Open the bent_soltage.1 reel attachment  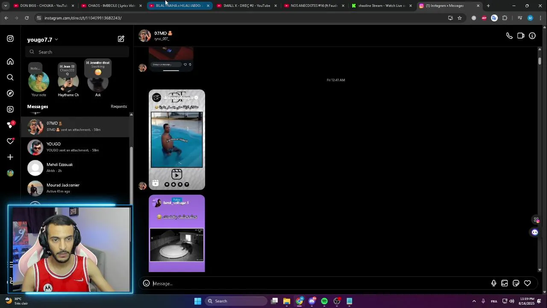point(177,234)
